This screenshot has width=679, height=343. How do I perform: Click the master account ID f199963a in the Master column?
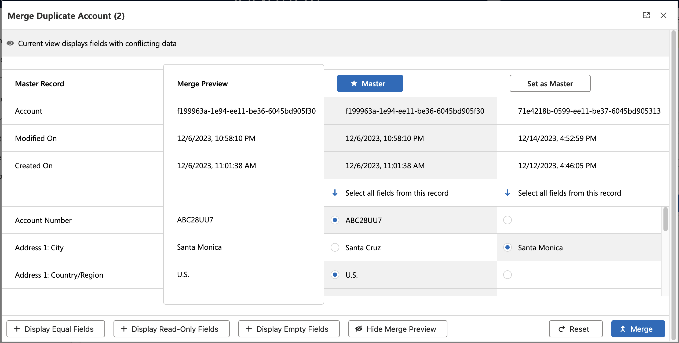415,111
